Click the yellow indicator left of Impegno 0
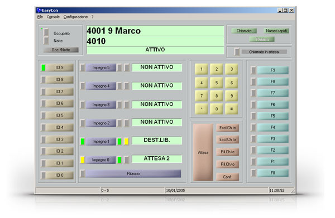335x218 pixels. 83,160
